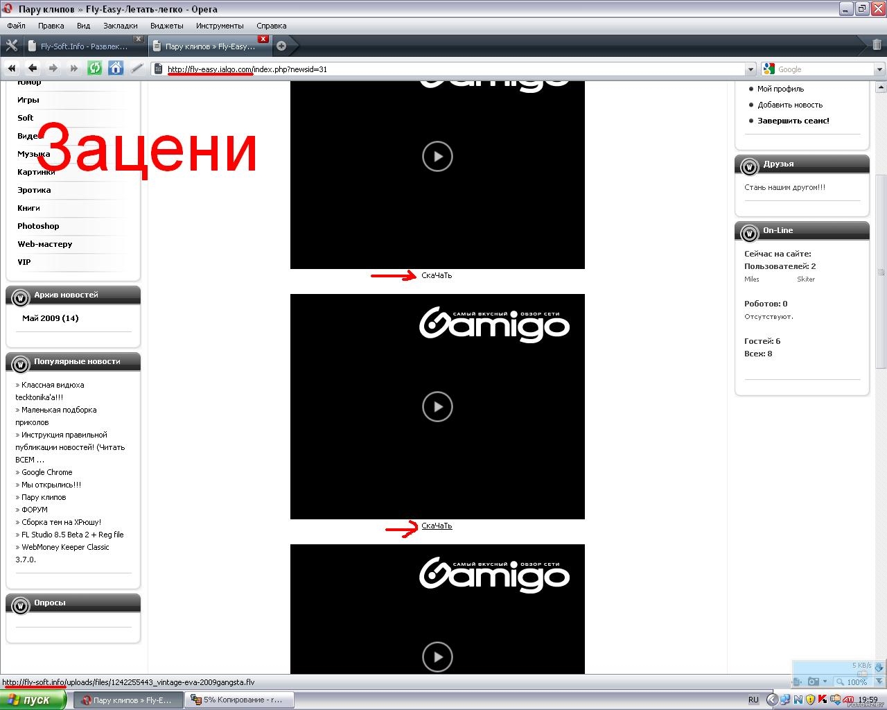This screenshot has width=887, height=710.
Task: Click the Добавить новость link
Action: (790, 105)
